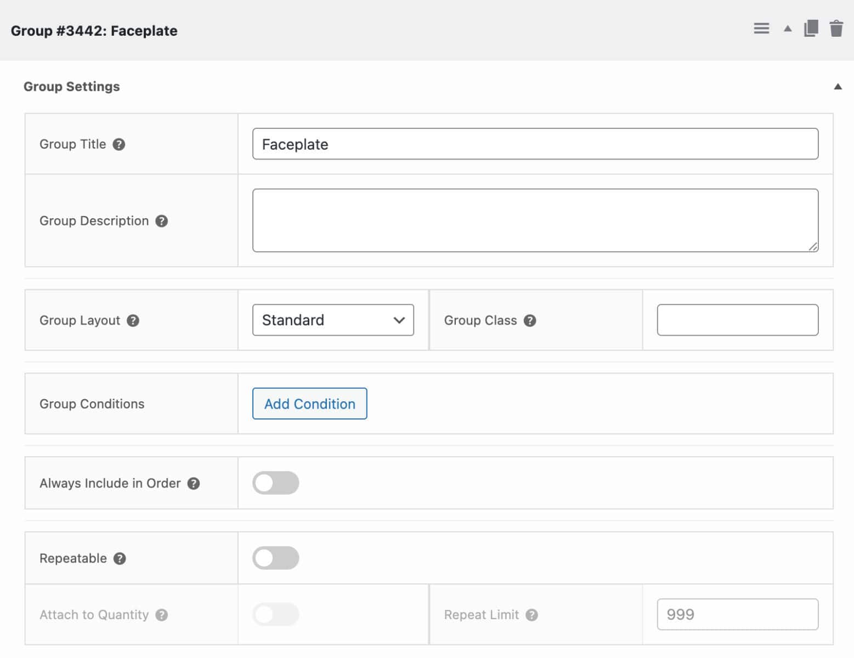Click inside the Group Title field
Image resolution: width=854 pixels, height=658 pixels.
click(535, 144)
